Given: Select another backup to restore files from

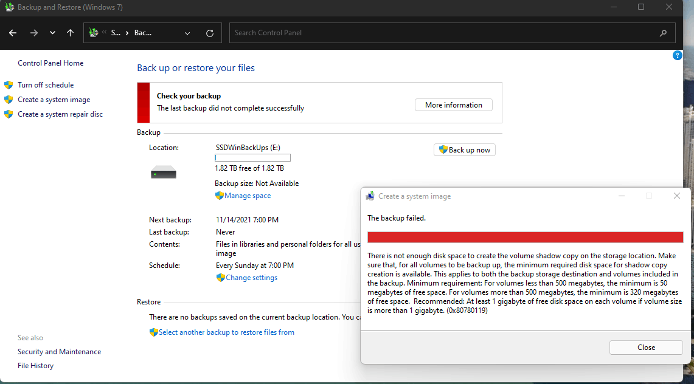Looking at the screenshot, I should tap(227, 332).
